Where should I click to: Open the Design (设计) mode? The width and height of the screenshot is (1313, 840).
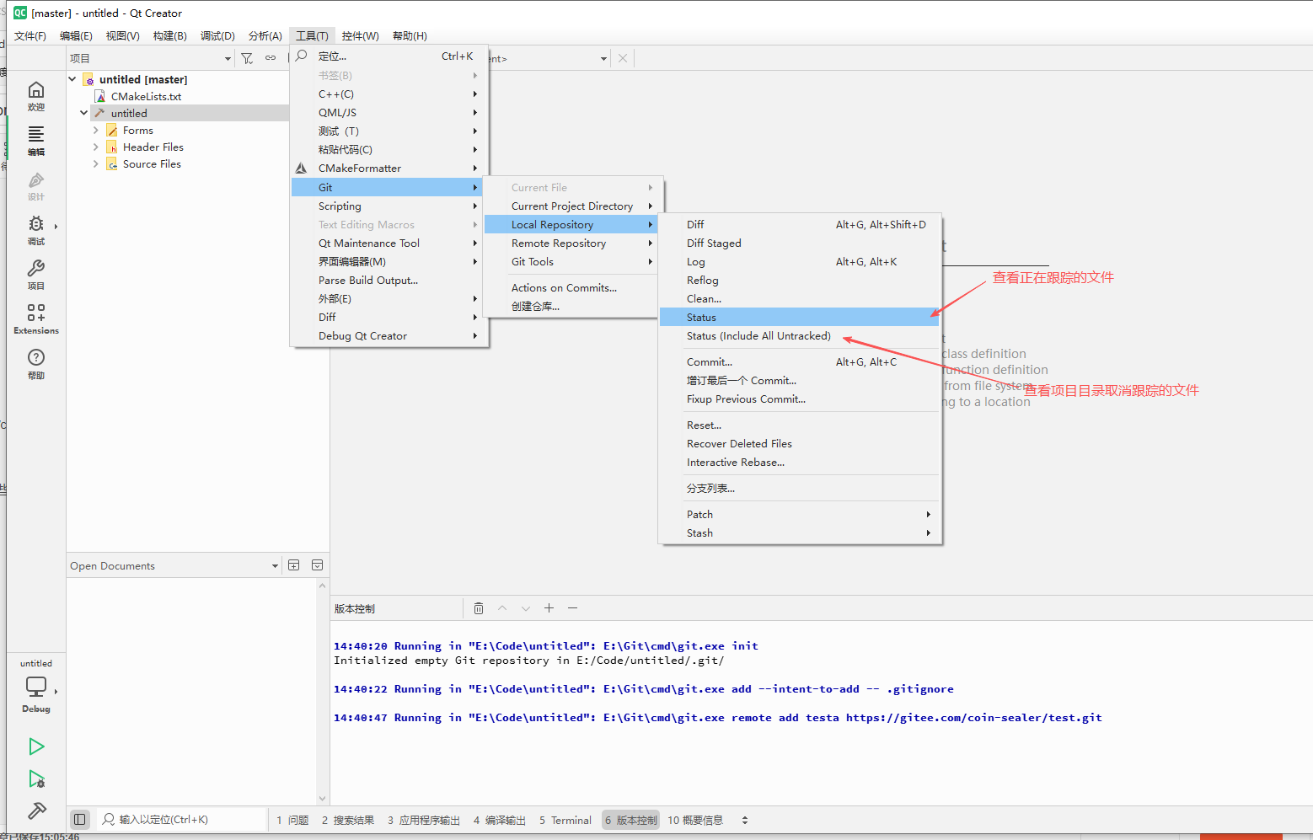tap(36, 185)
